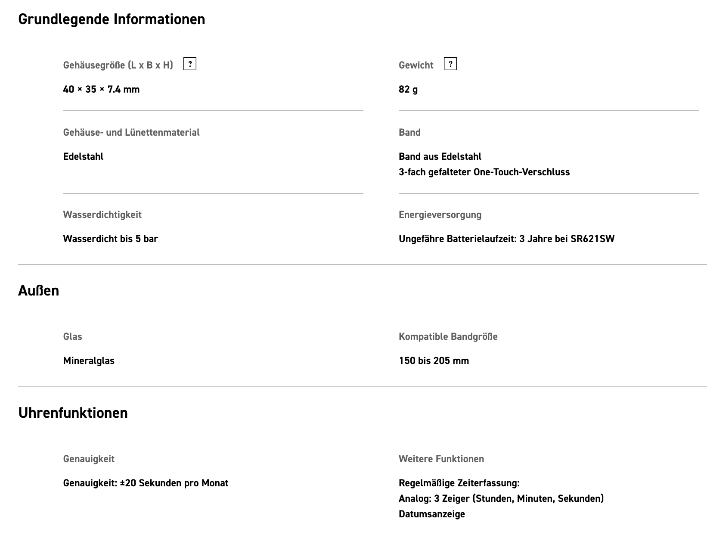707x535 pixels.
Task: Select the weight value 82 g
Action: [x=408, y=90]
